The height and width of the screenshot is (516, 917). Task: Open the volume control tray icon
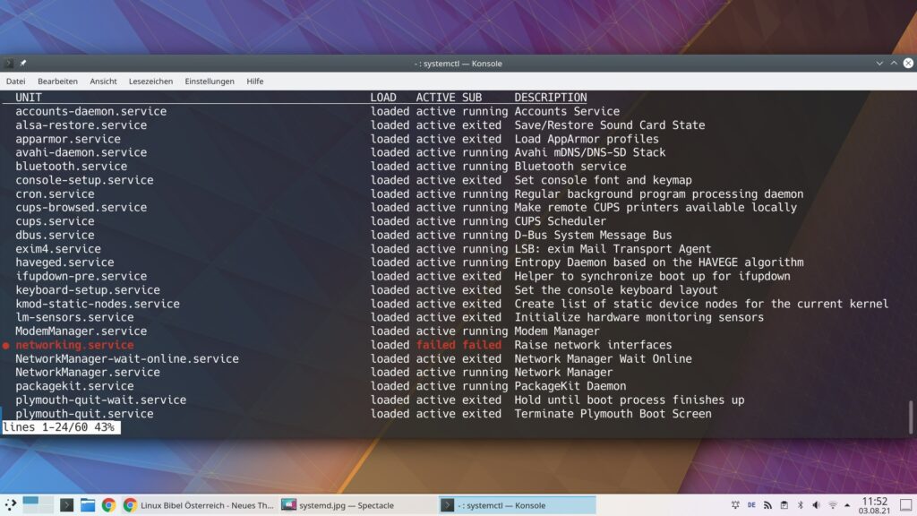click(817, 505)
